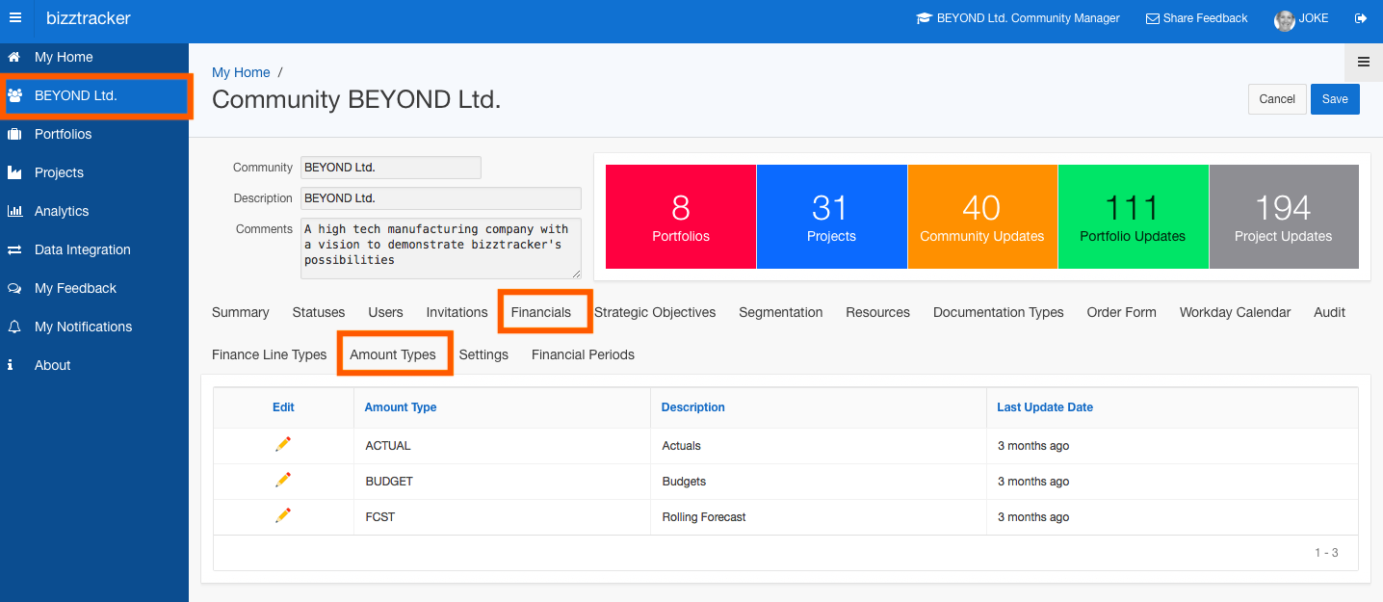The image size is (1383, 602).
Task: Click into the Community name field
Action: 391,168
